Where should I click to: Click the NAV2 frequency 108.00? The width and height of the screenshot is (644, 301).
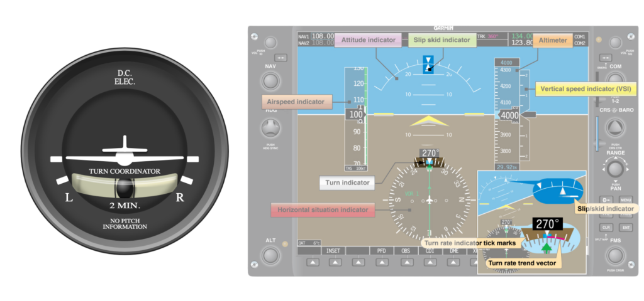(x=323, y=43)
